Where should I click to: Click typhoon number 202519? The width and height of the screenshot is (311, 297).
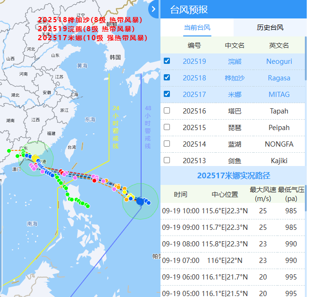pyautogui.click(x=194, y=61)
